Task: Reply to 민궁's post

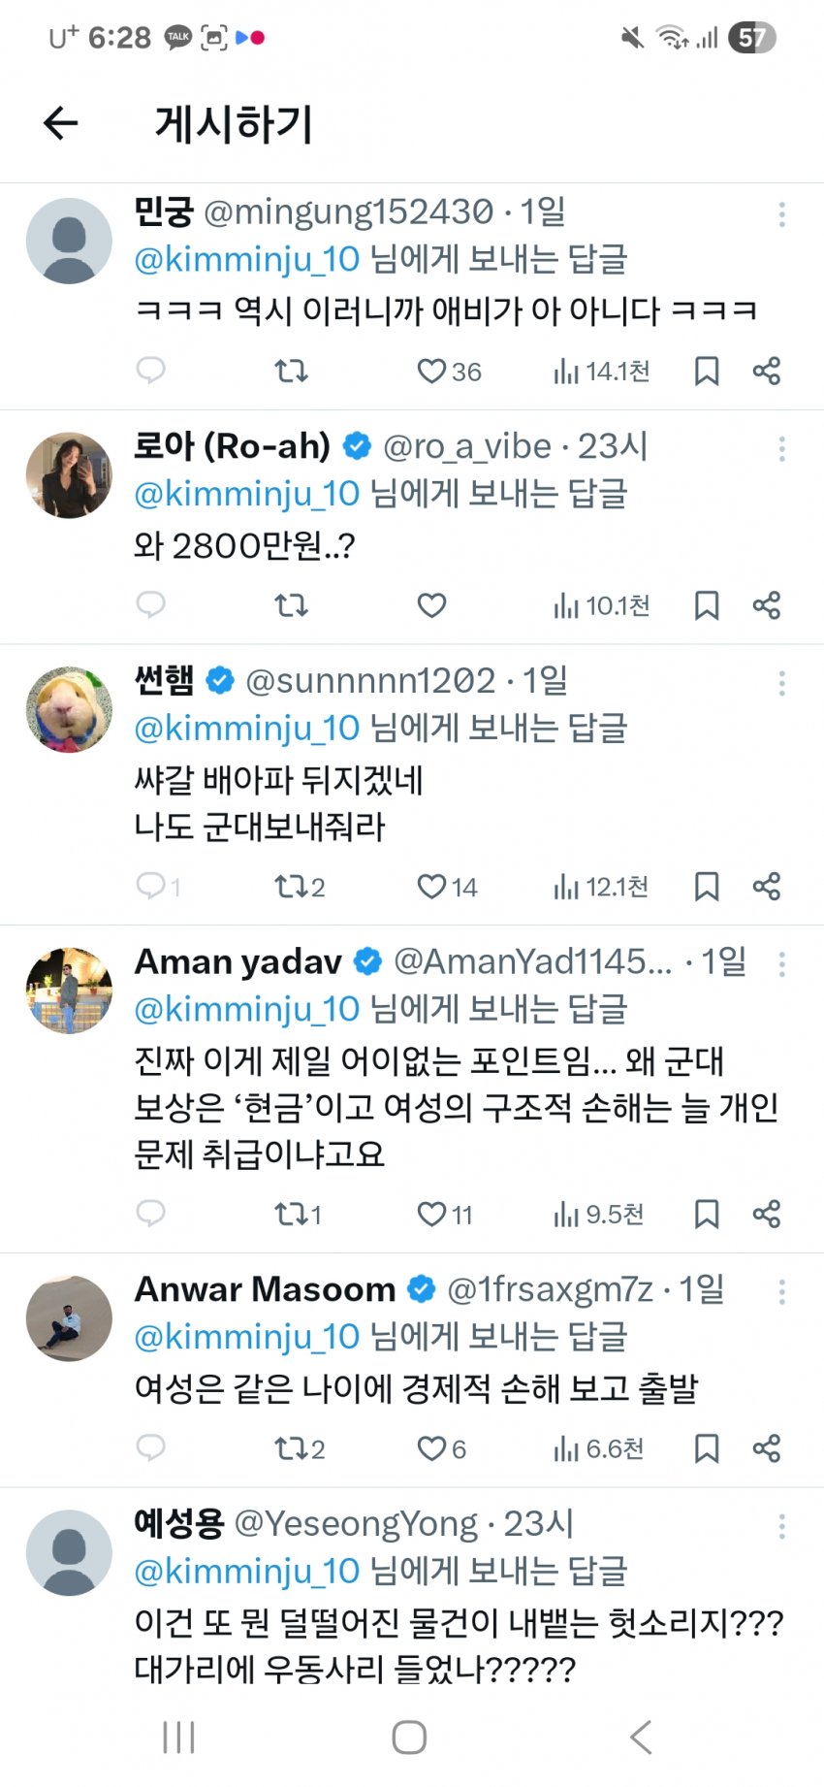Action: (x=150, y=371)
